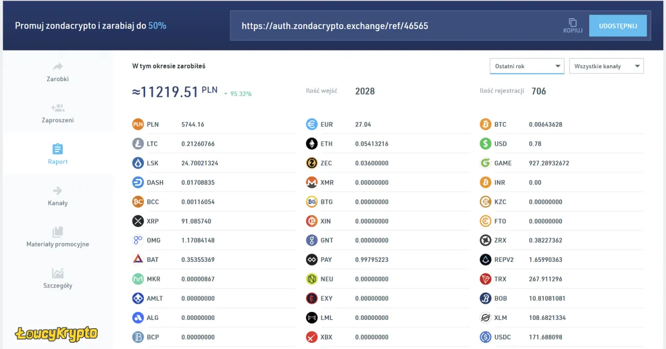
Task: Click the ETH amount 0.05413216
Action: click(x=372, y=144)
